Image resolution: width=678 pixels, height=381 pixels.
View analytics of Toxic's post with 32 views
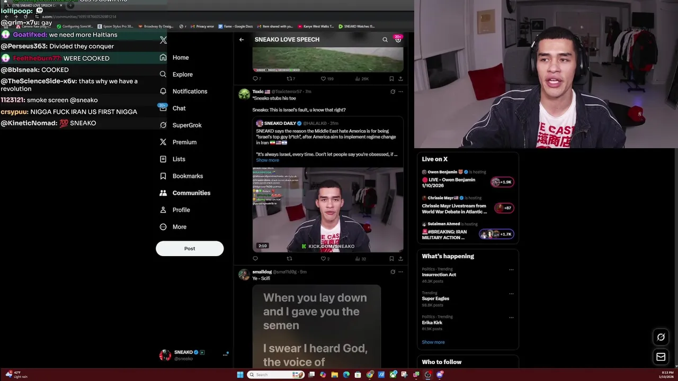coord(361,259)
